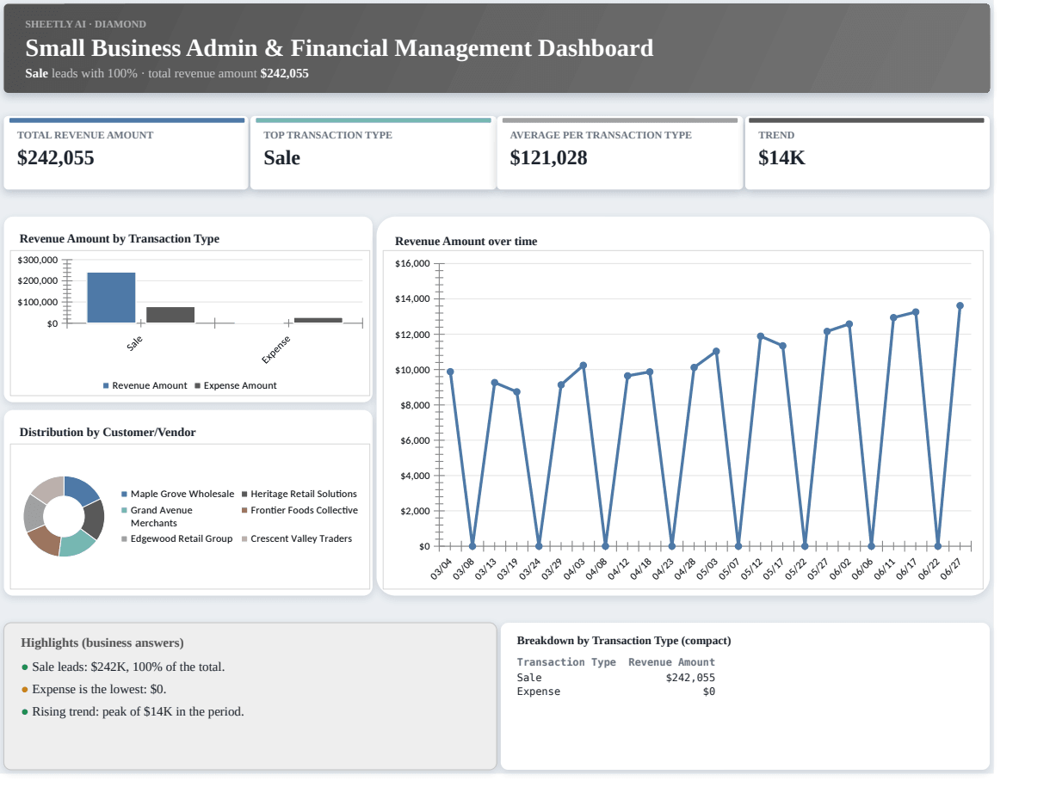
Task: Click Expense Amount legend gray swatch
Action: [198, 385]
